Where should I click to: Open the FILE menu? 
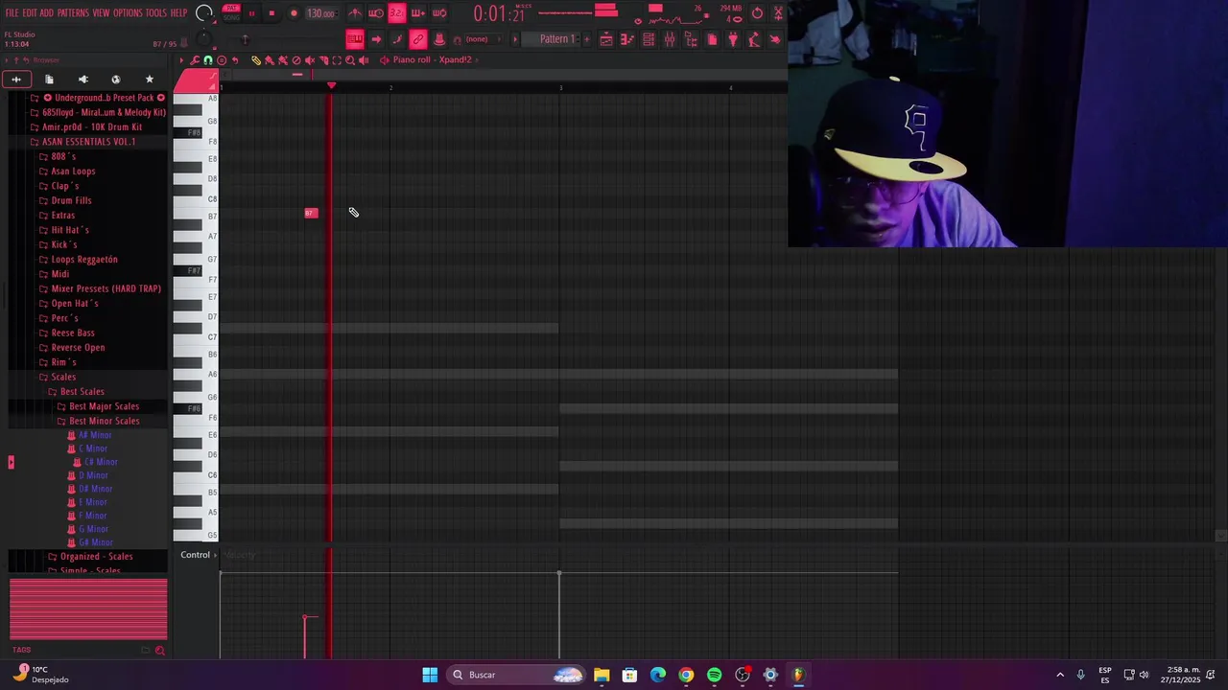click(12, 13)
